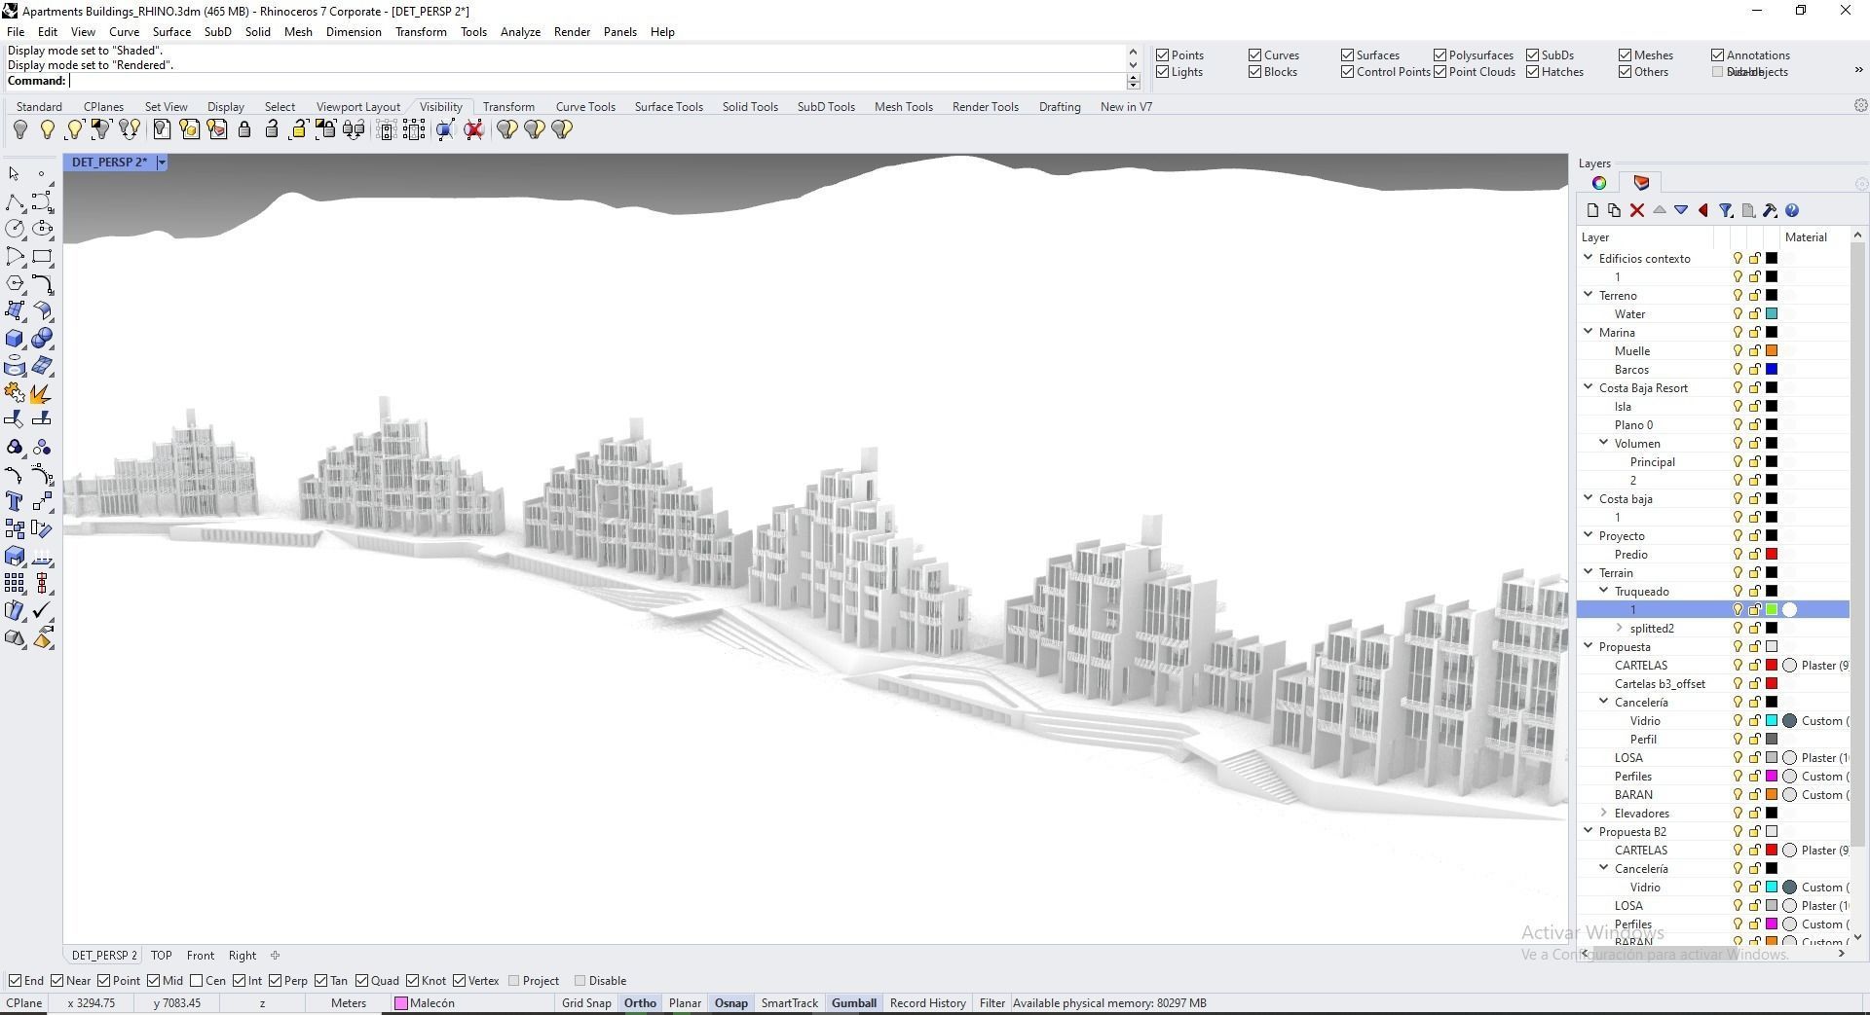Click the Layers panel Tools hammer icon
The image size is (1870, 1015).
[x=1770, y=210]
